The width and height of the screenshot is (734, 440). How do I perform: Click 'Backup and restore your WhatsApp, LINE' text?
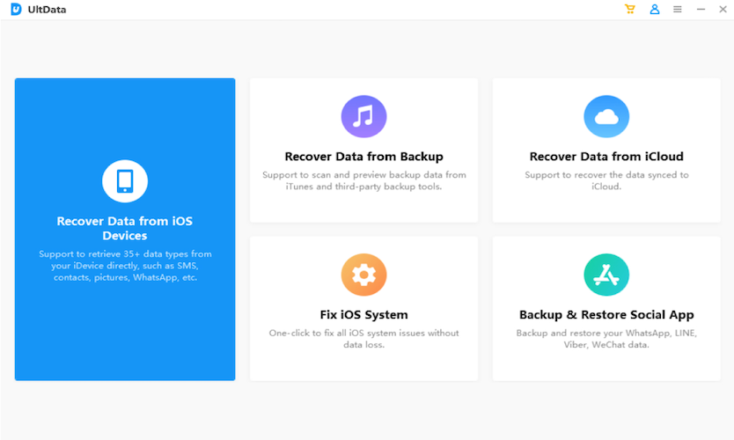[x=606, y=339]
